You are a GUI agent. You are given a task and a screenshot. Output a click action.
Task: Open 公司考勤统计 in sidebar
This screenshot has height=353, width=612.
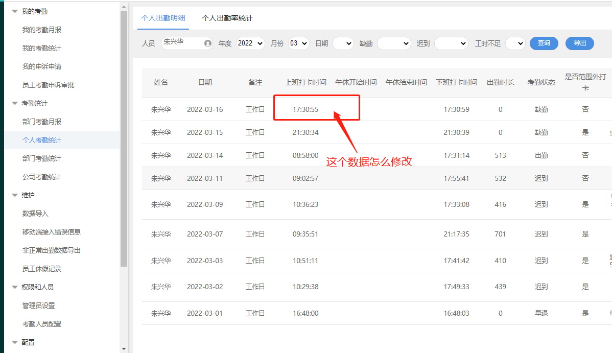click(42, 177)
